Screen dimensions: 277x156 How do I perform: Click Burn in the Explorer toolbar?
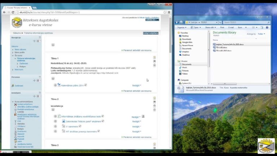coord(240,27)
